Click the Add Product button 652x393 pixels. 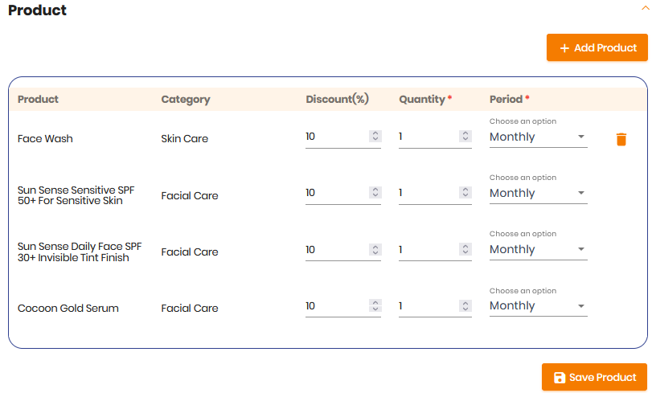[x=597, y=48]
